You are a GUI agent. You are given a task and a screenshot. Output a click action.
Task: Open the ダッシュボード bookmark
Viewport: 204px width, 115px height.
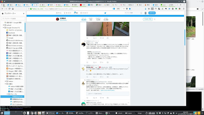point(15,66)
